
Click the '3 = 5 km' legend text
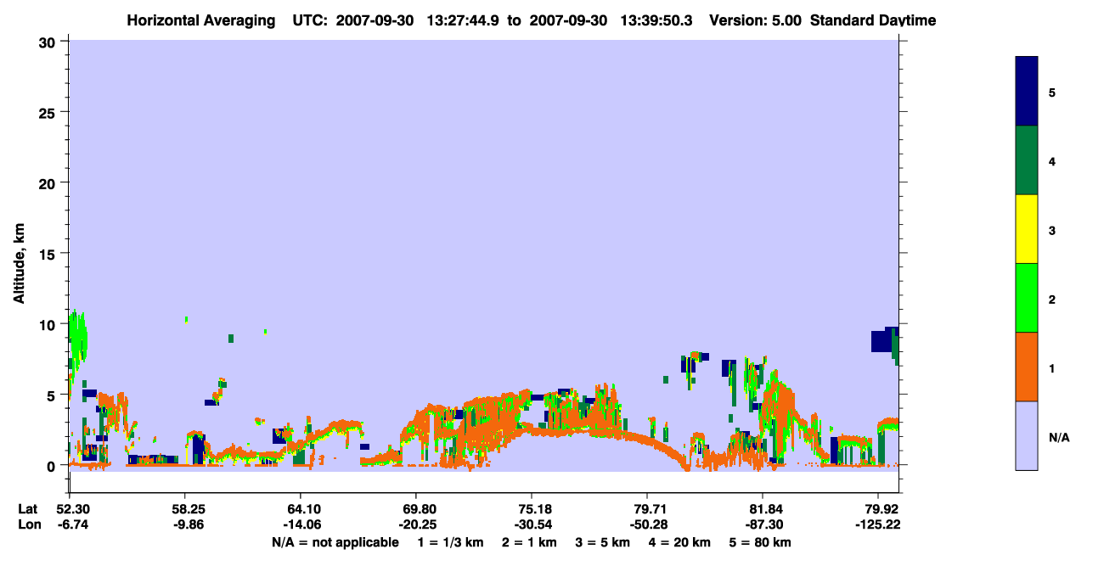pos(602,542)
